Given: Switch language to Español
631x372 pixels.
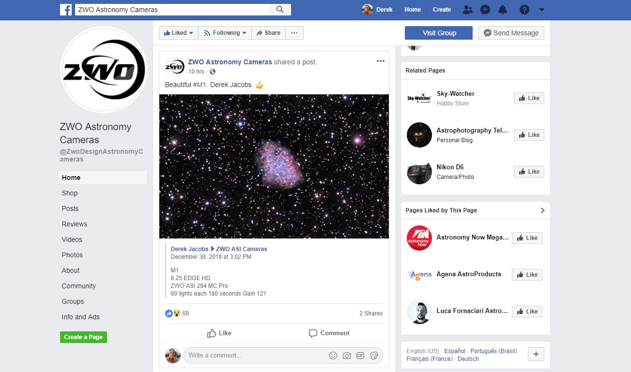Looking at the screenshot, I should 455,351.
